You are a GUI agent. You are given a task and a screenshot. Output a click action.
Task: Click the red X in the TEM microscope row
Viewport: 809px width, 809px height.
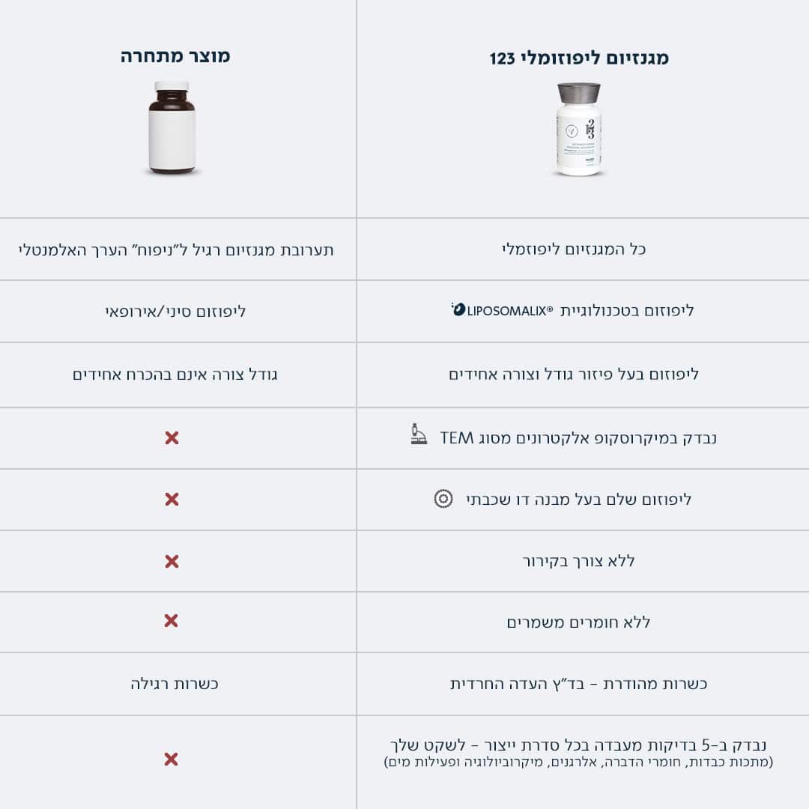172,437
